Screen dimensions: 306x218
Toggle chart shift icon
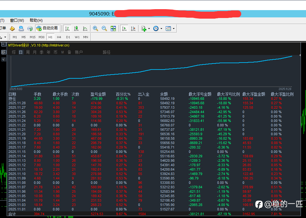133,28
